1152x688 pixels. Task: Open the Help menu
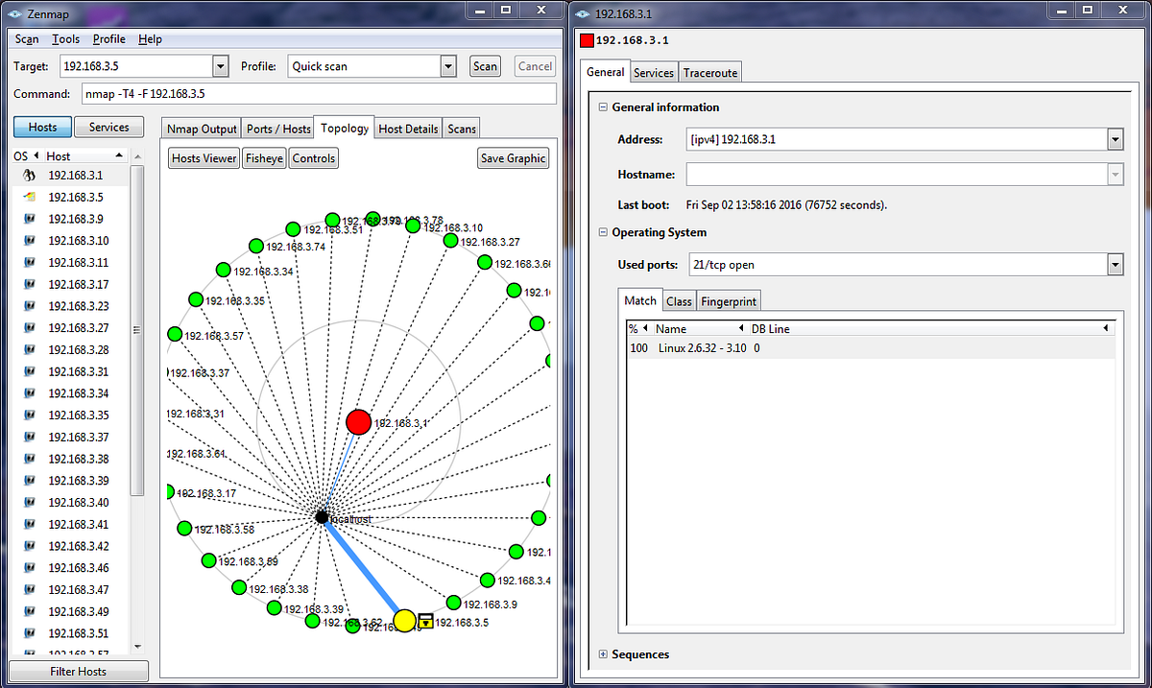150,39
